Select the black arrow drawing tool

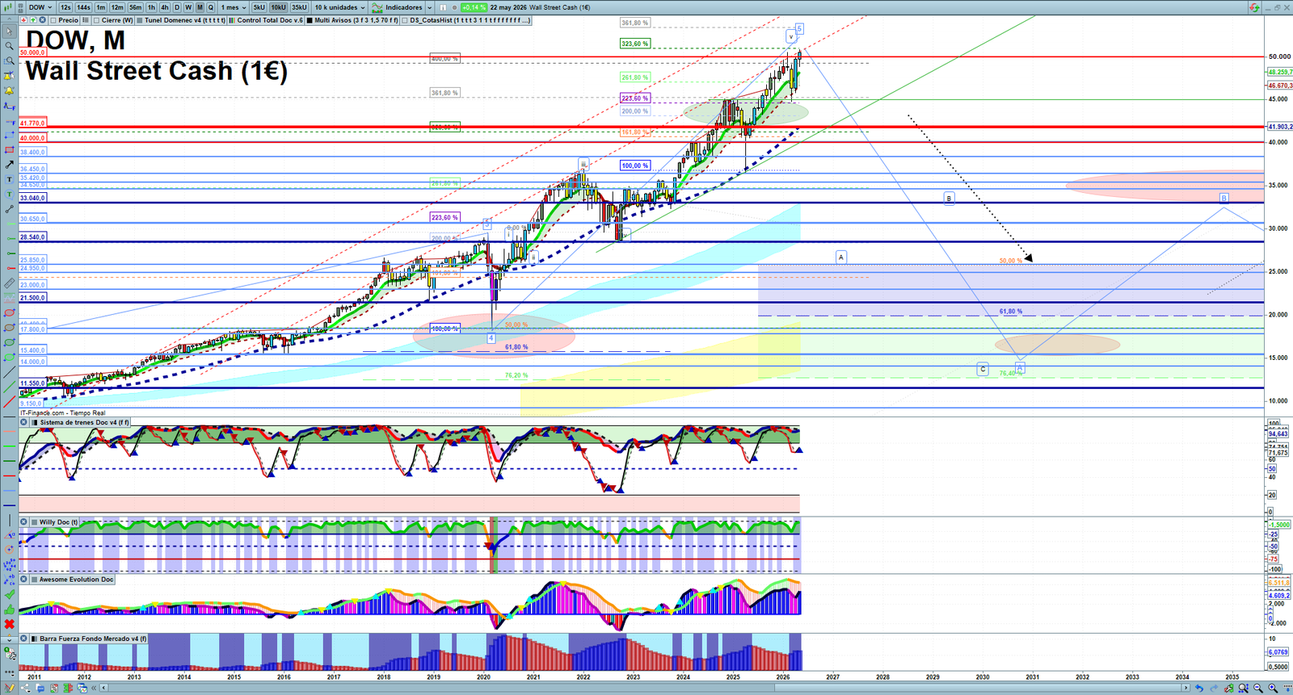click(9, 165)
